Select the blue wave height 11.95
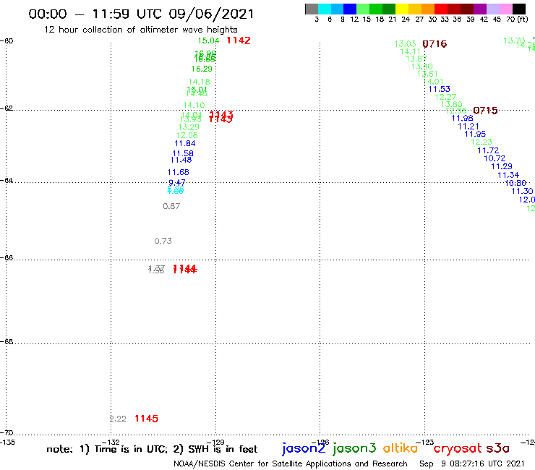Image resolution: width=535 pixels, height=470 pixels. (x=475, y=134)
